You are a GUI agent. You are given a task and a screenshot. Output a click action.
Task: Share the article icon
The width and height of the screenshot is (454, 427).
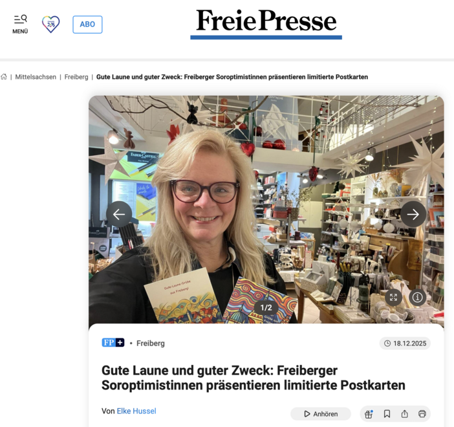coord(404,414)
